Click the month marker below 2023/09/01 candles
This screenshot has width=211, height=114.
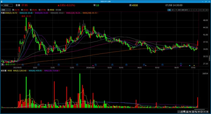point(23,65)
